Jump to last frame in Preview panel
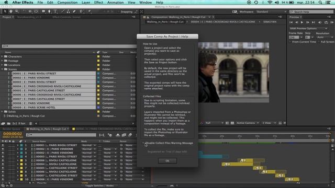The width and height of the screenshot is (335, 188). coord(314,22)
